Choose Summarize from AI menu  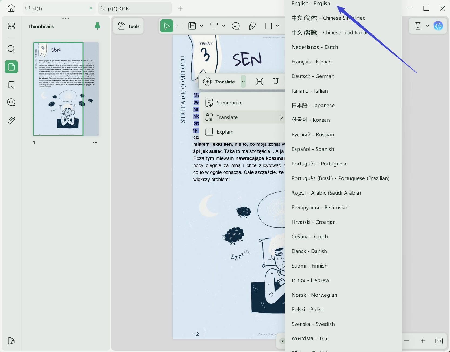[x=244, y=103]
